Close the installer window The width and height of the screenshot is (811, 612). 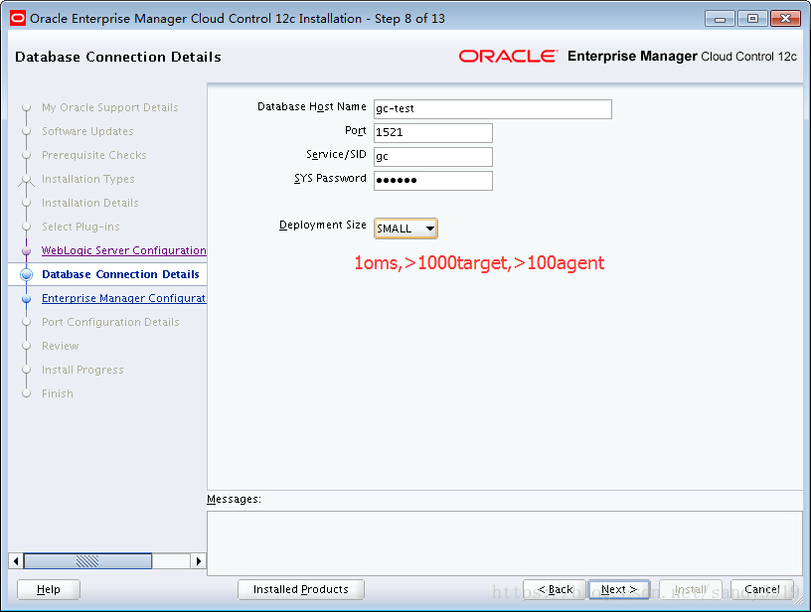click(785, 19)
